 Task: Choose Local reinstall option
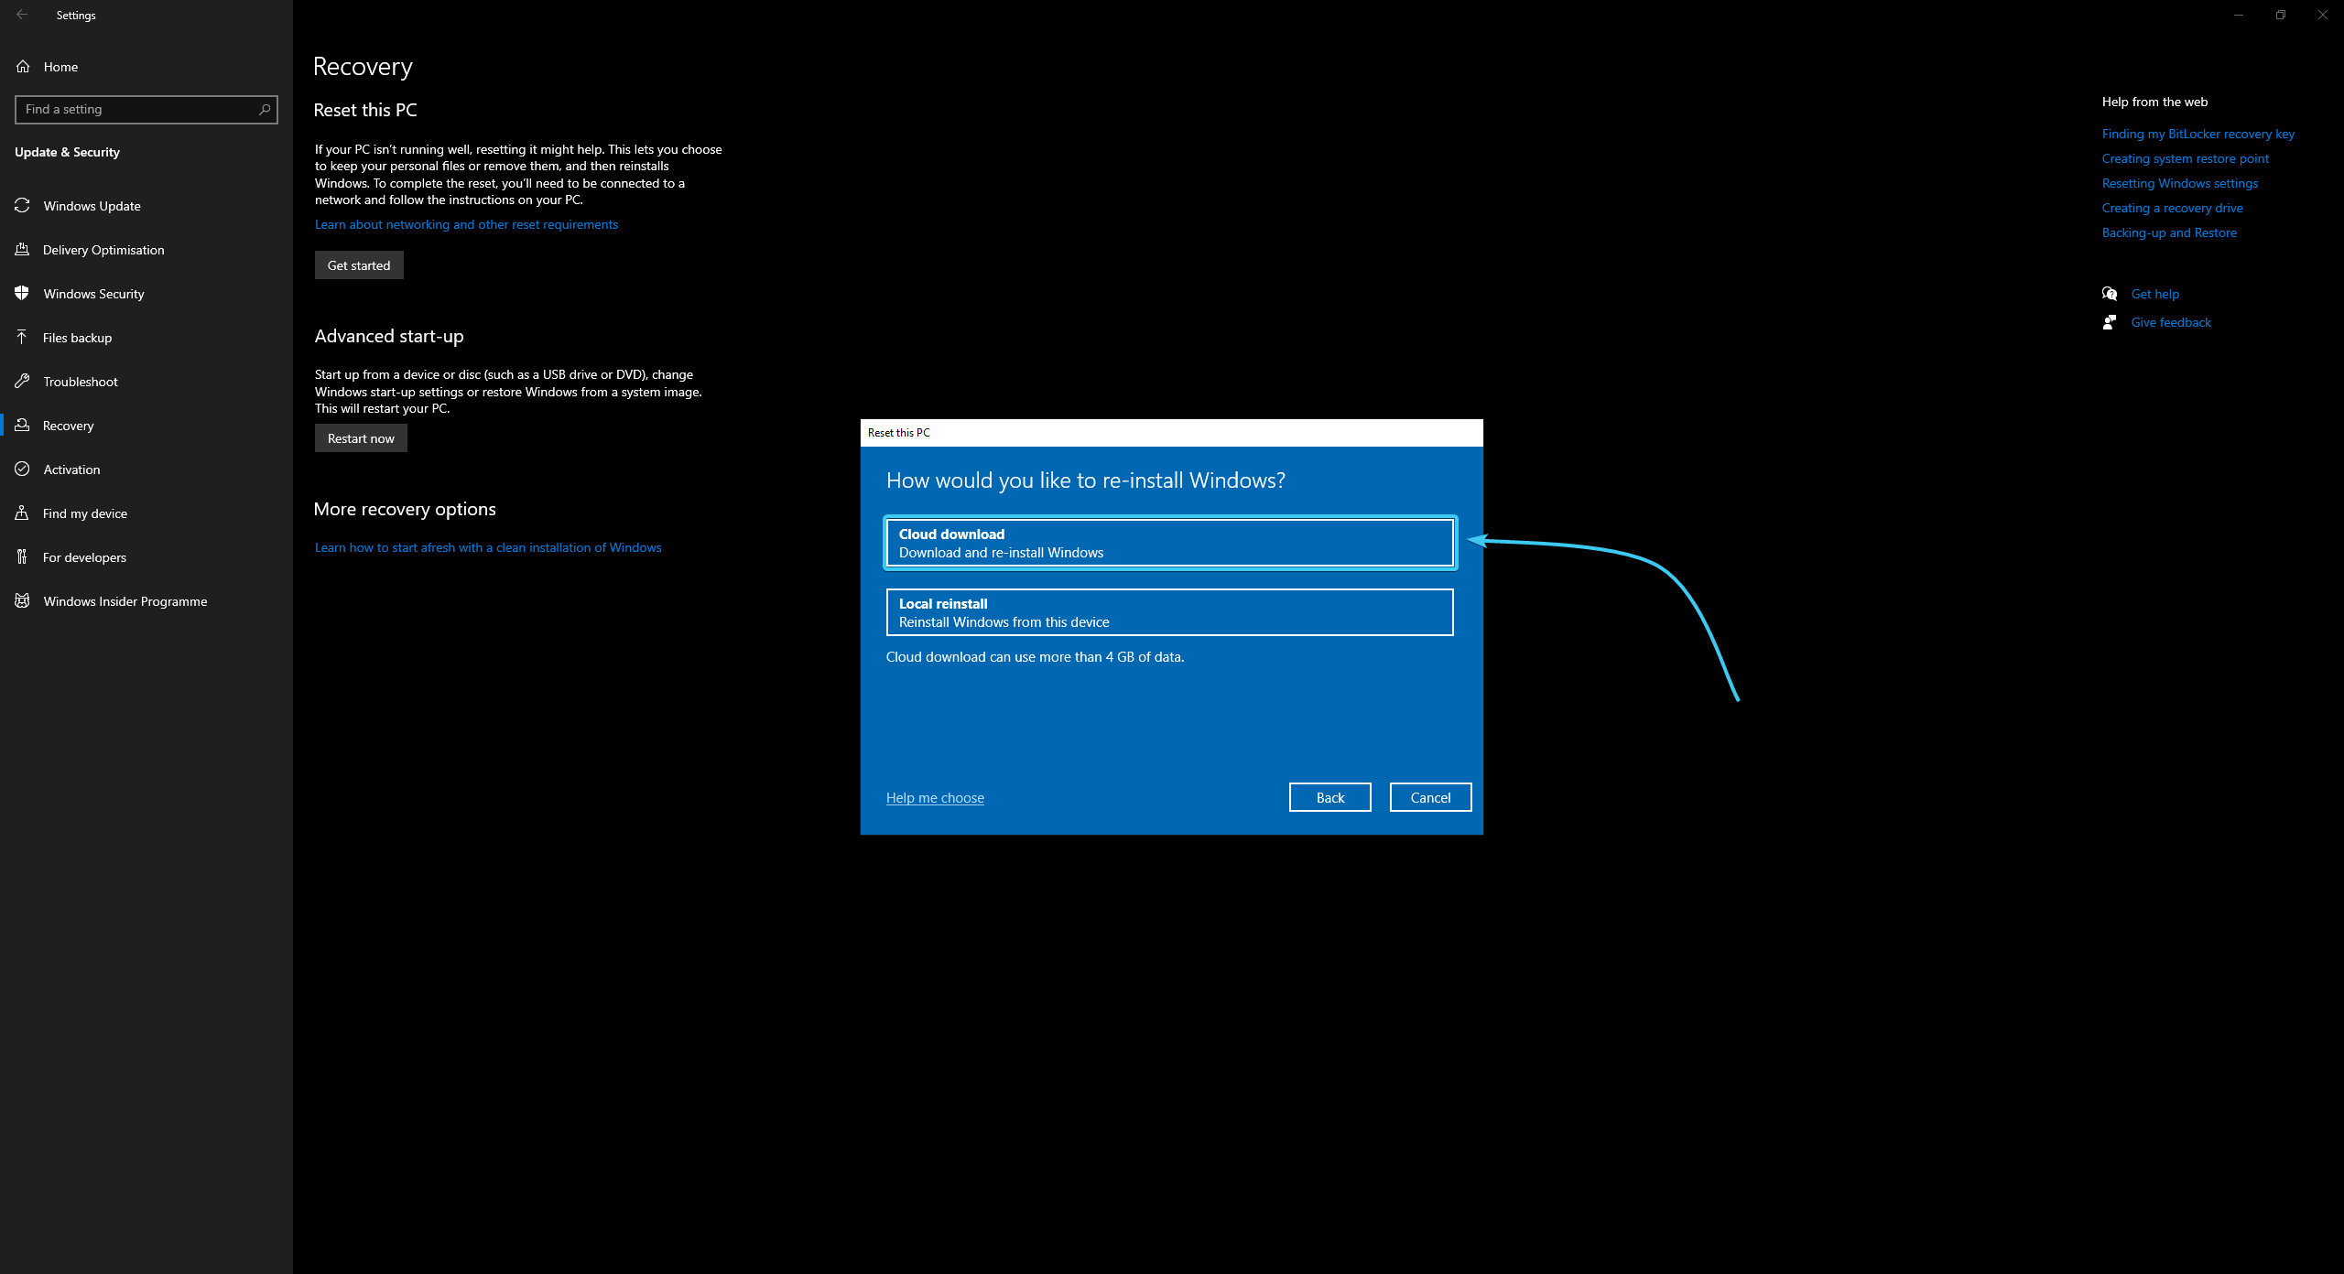1169,612
